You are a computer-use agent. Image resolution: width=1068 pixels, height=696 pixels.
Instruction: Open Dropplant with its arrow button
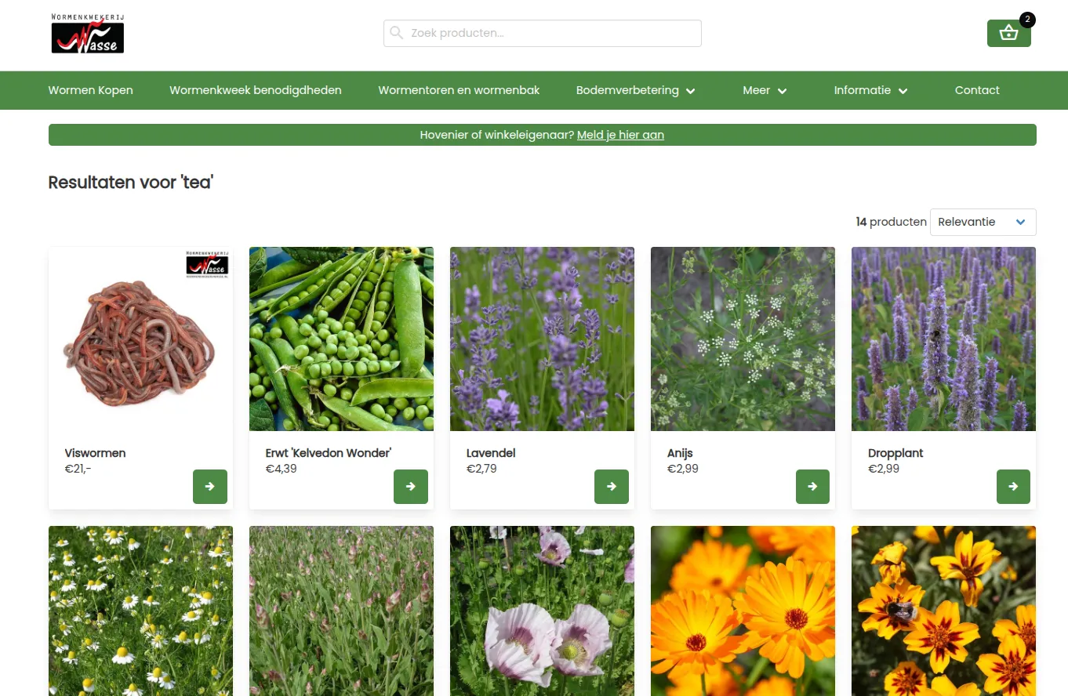click(x=1013, y=487)
